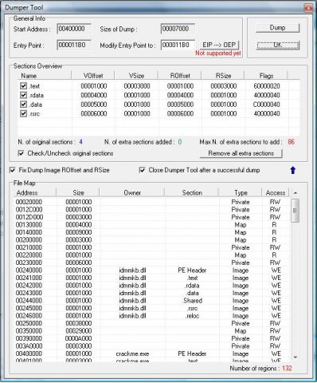Uncheck the .rdata section checkbox
This screenshot has height=383, width=317.
[23, 95]
